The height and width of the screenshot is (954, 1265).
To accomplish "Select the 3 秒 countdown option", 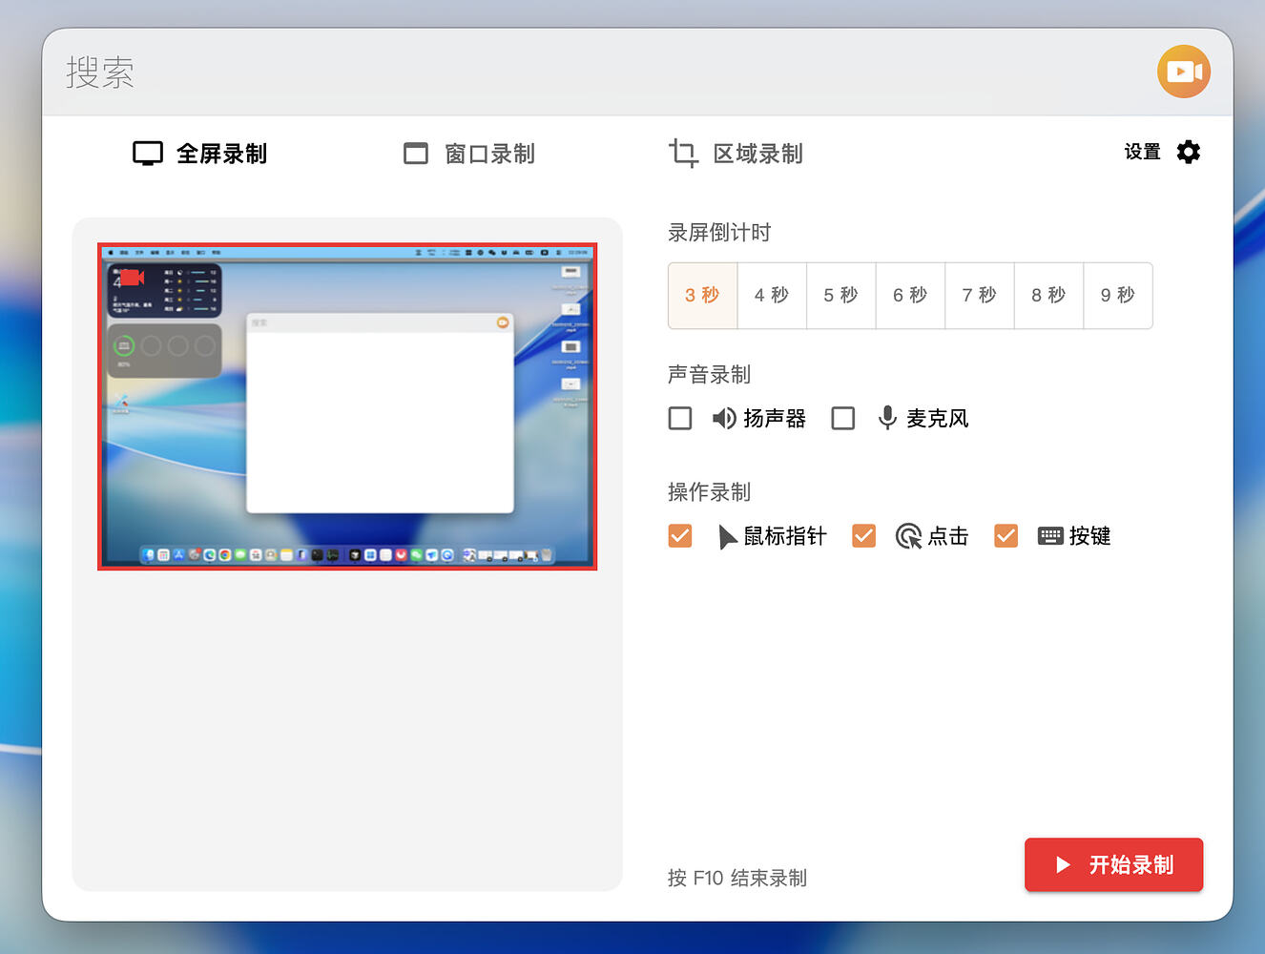I will pos(703,296).
